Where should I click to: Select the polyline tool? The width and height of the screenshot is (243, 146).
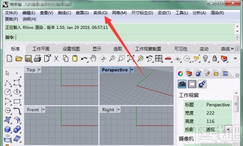[x=7, y=83]
